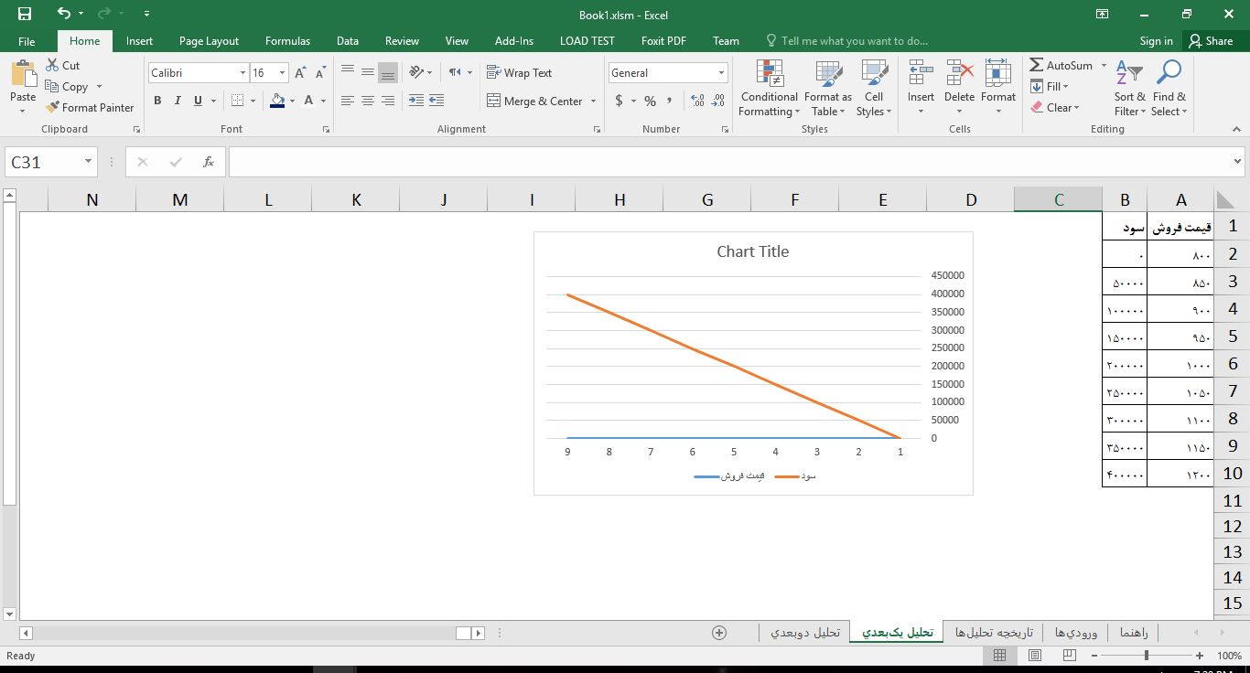This screenshot has width=1250, height=673.
Task: Undo the last action
Action: point(63,14)
